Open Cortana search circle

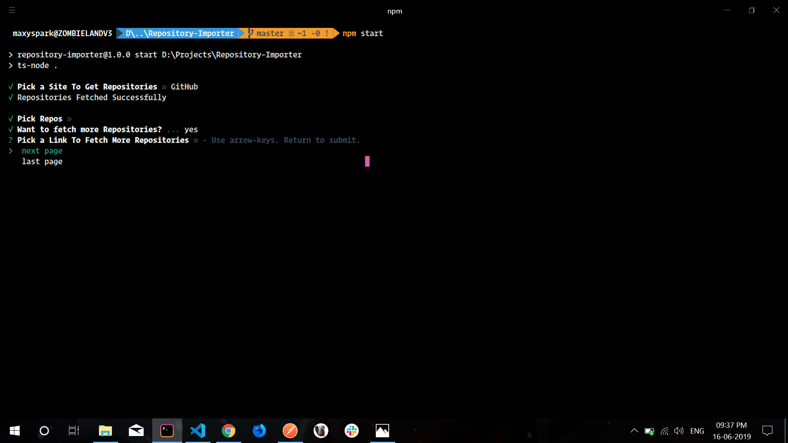(x=44, y=431)
